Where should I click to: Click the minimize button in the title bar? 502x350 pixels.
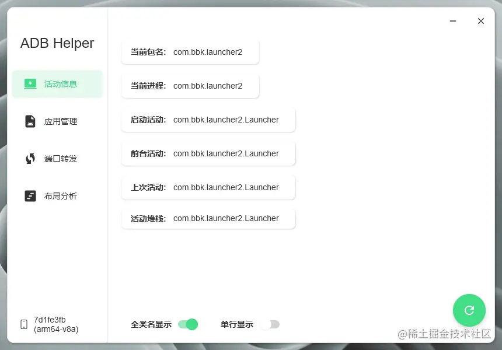(453, 20)
